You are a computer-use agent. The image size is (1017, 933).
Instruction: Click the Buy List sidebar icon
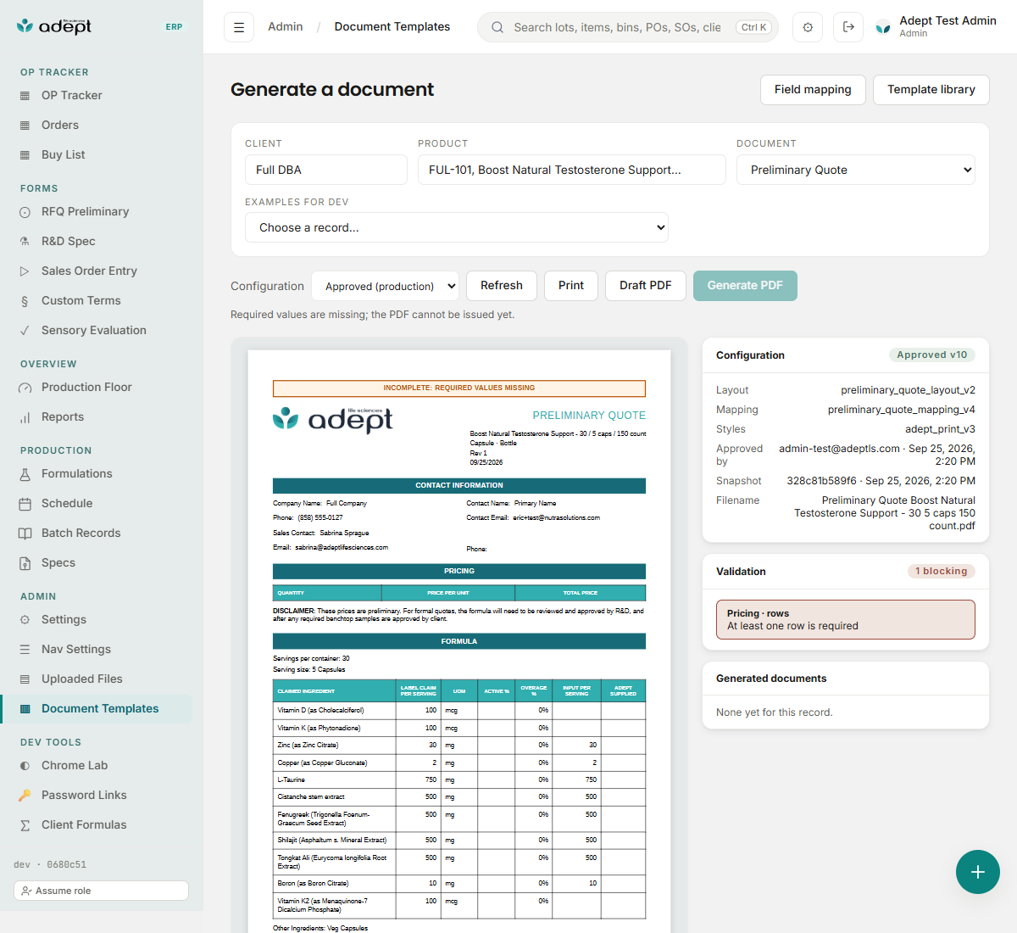[25, 155]
